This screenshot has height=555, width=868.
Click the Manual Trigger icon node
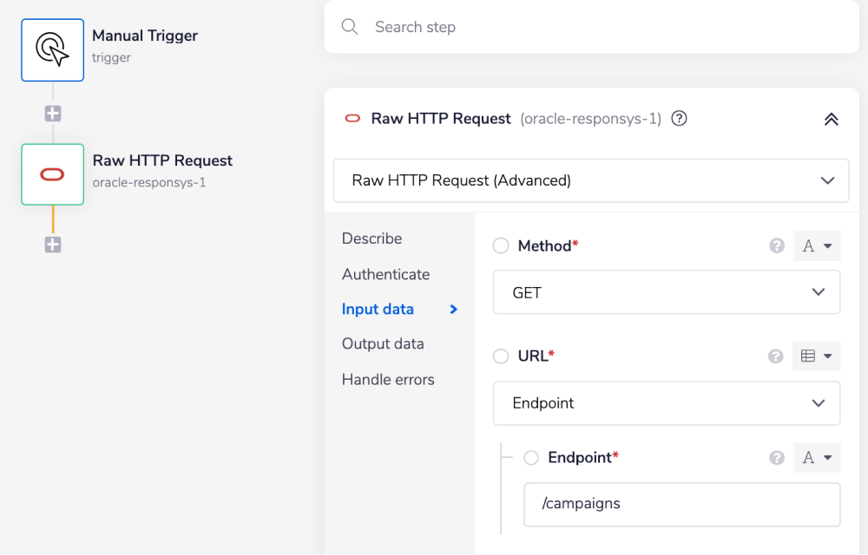click(x=52, y=49)
